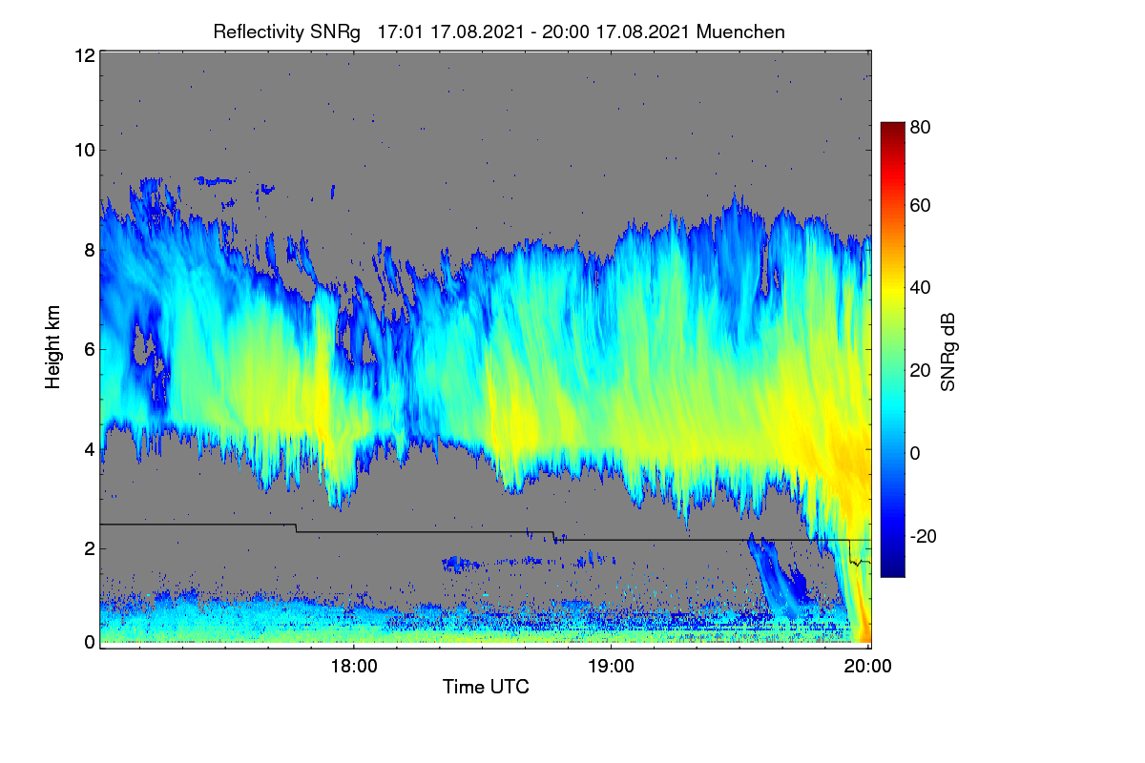Image resolution: width=1145 pixels, height=763 pixels.
Task: Click the plot title "Reflectivity SNRg"
Action: pyautogui.click(x=287, y=31)
